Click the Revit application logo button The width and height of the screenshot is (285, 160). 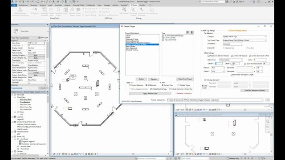pyautogui.click(x=12, y=2)
